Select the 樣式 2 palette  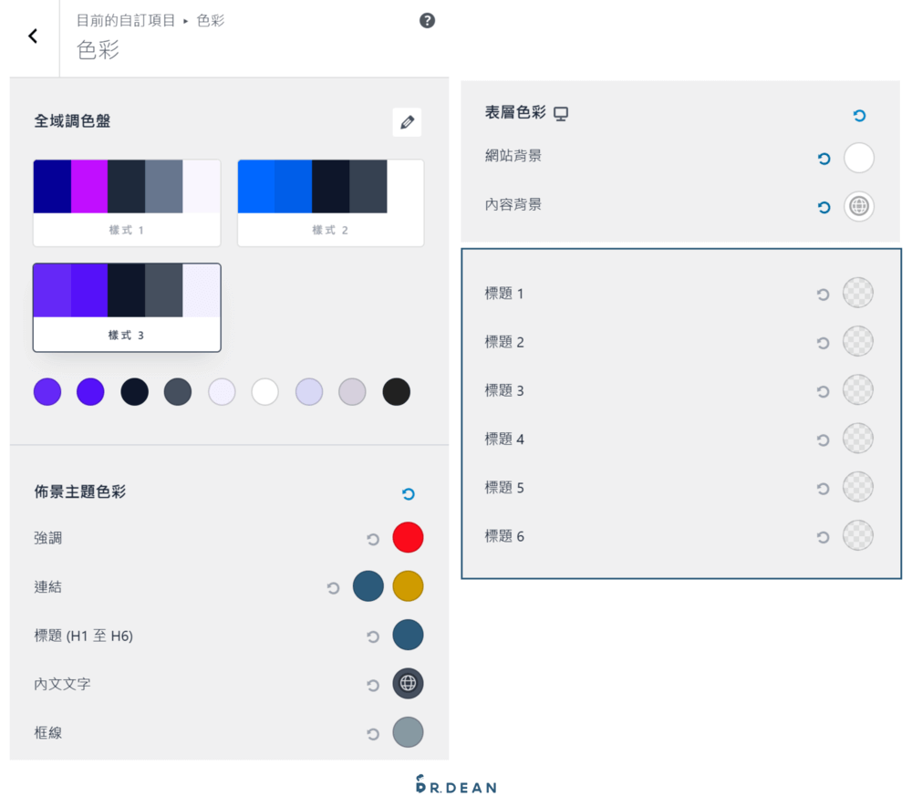(330, 202)
